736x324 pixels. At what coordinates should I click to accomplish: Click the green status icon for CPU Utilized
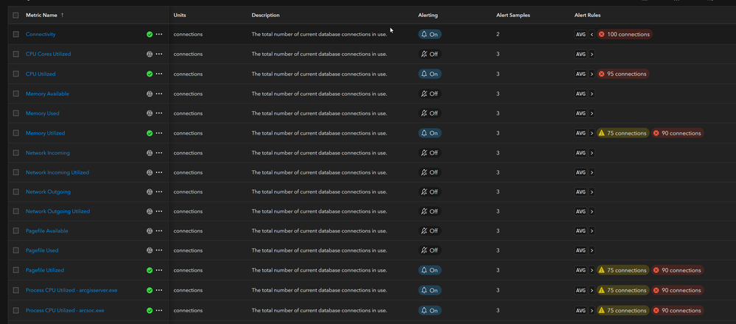click(x=150, y=74)
